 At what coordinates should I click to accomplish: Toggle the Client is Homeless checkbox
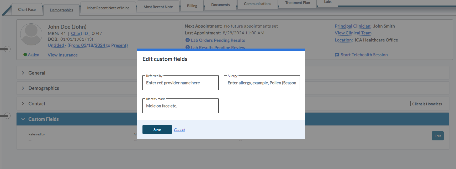pos(408,104)
